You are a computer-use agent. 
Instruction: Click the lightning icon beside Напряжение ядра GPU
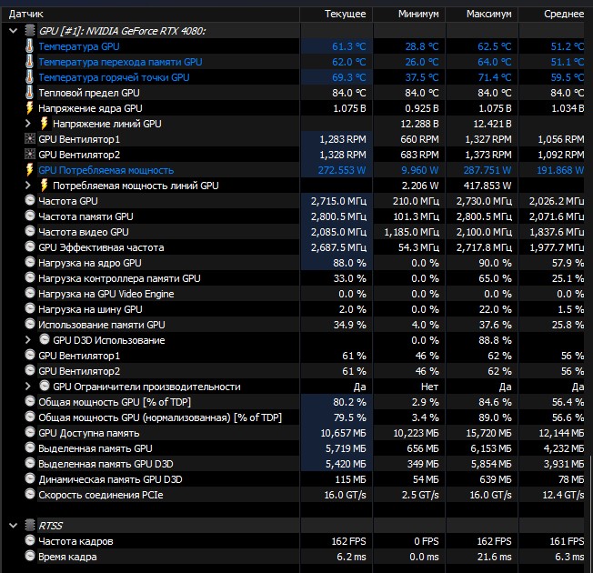click(x=29, y=108)
